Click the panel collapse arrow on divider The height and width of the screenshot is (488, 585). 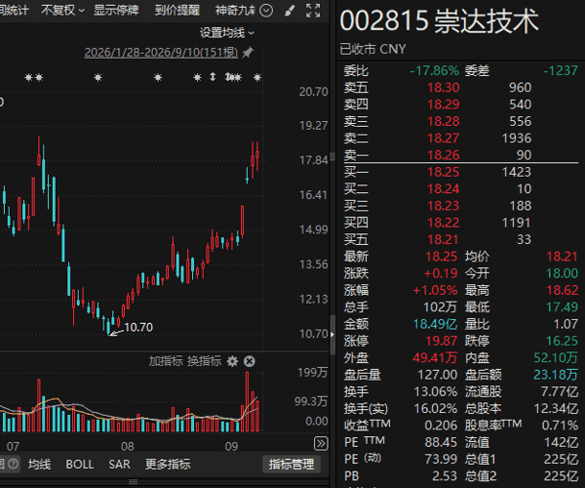tap(332, 335)
